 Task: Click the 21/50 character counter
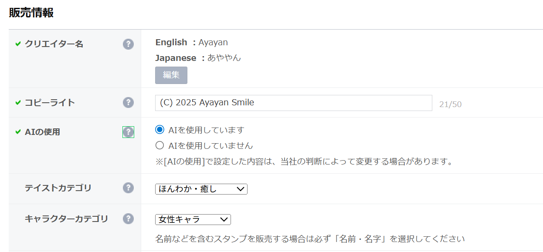[x=450, y=104]
